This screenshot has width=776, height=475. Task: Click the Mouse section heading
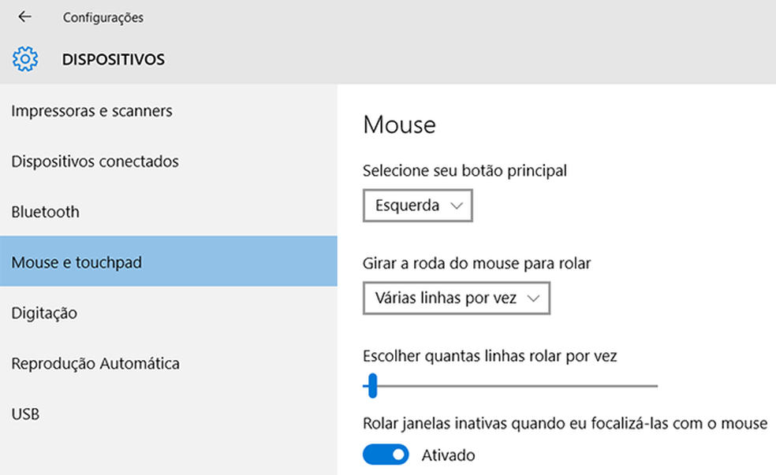399,124
